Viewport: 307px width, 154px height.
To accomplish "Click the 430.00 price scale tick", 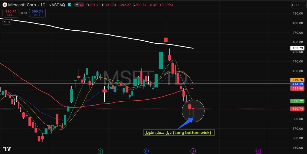I will click(298, 71).
